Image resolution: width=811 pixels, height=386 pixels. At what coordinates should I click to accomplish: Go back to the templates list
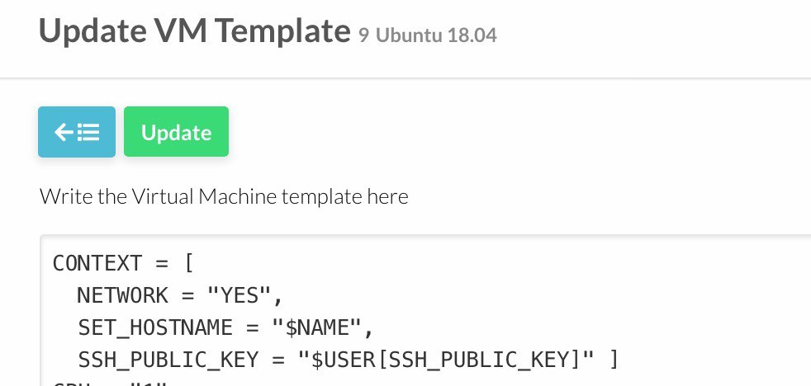tap(77, 132)
